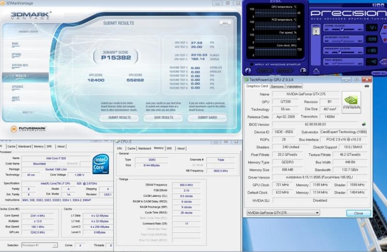Toggle Auto fan control in Precision
387x252 pixels.
click(384, 62)
